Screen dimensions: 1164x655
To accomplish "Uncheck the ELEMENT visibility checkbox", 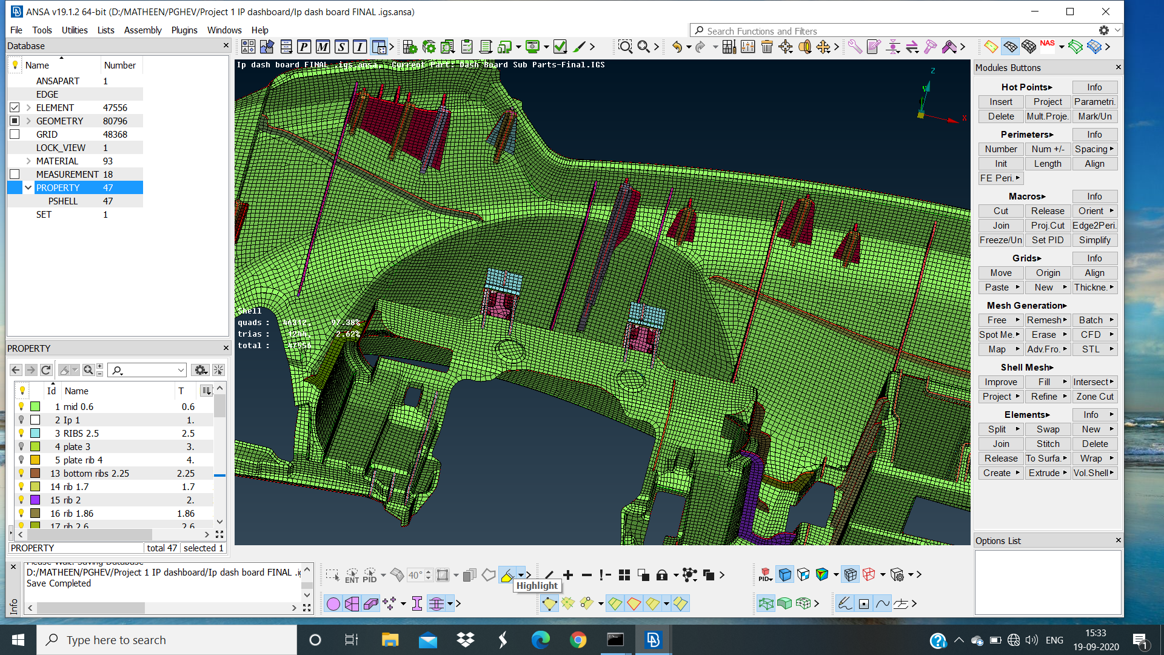I will pyautogui.click(x=14, y=107).
